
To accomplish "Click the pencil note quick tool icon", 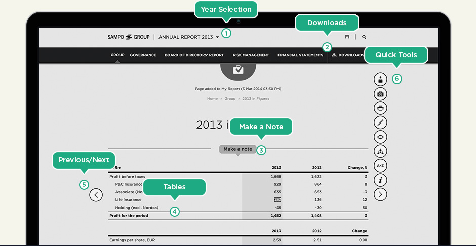I will tap(380, 122).
